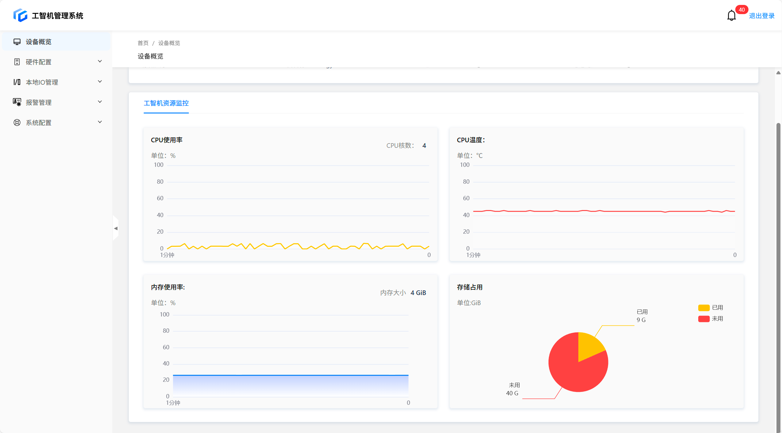Click the 报警管理 alarm icon
The width and height of the screenshot is (782, 433).
tap(17, 102)
